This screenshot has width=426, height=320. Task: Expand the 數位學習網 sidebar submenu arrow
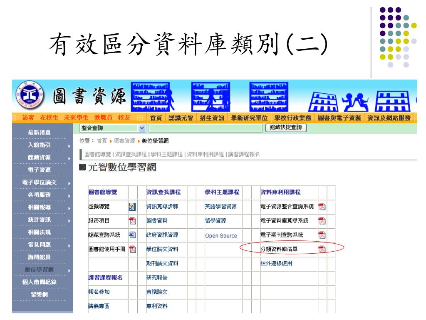click(x=69, y=271)
